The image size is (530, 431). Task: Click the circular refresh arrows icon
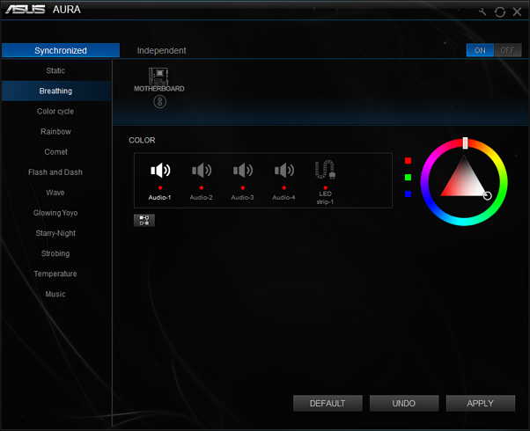coord(500,11)
